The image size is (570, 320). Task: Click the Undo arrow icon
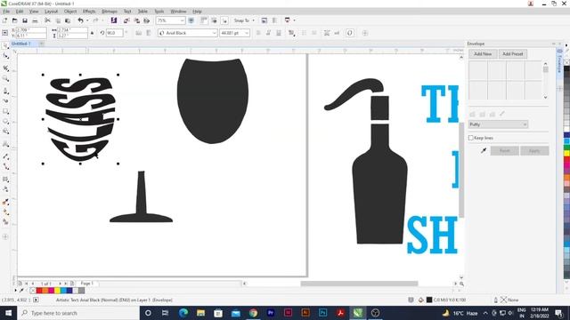80,20
